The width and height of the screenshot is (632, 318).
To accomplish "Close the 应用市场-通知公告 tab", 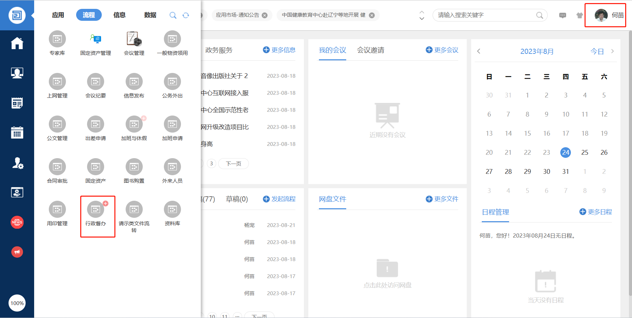I will (265, 15).
